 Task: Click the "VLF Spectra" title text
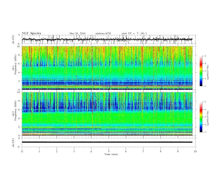[31, 33]
